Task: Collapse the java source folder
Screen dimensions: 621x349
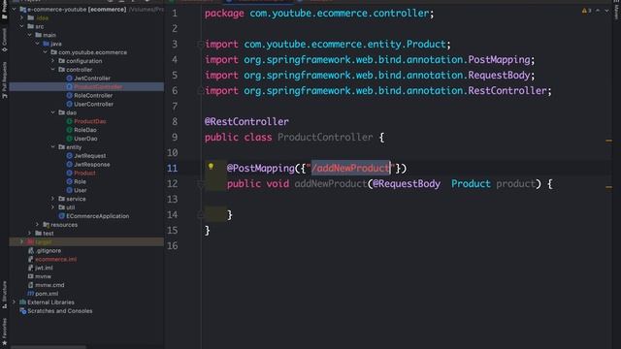Action: (x=37, y=44)
